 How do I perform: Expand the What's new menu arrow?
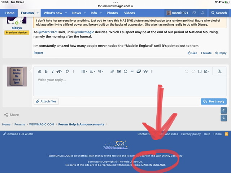tap(66, 13)
